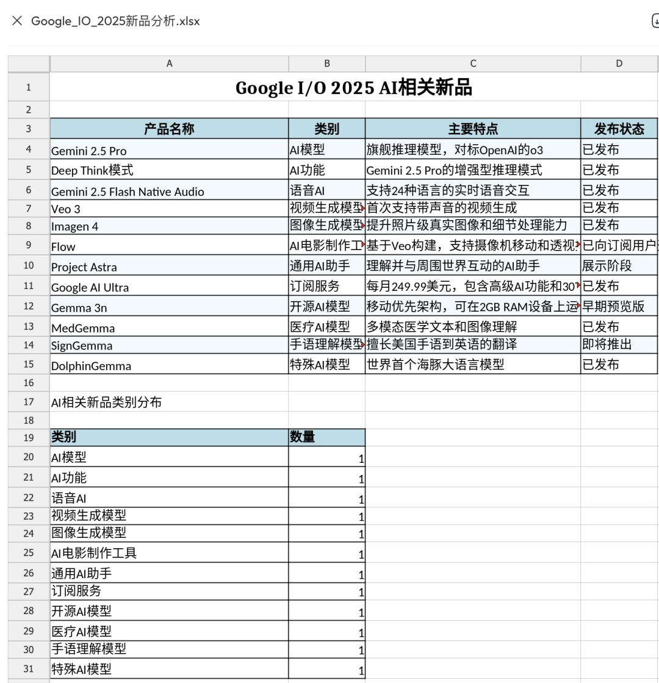
Task: Select the cell starting with 移动优先架构
Action: point(473,306)
